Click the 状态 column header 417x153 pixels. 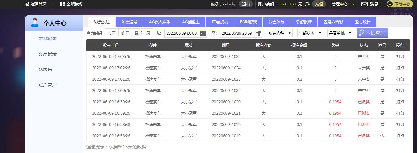(x=364, y=45)
